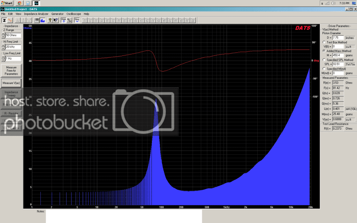This screenshot has width=357, height=223.
Task: Select memory slot Mem [4] icon
Action: coord(102,20)
